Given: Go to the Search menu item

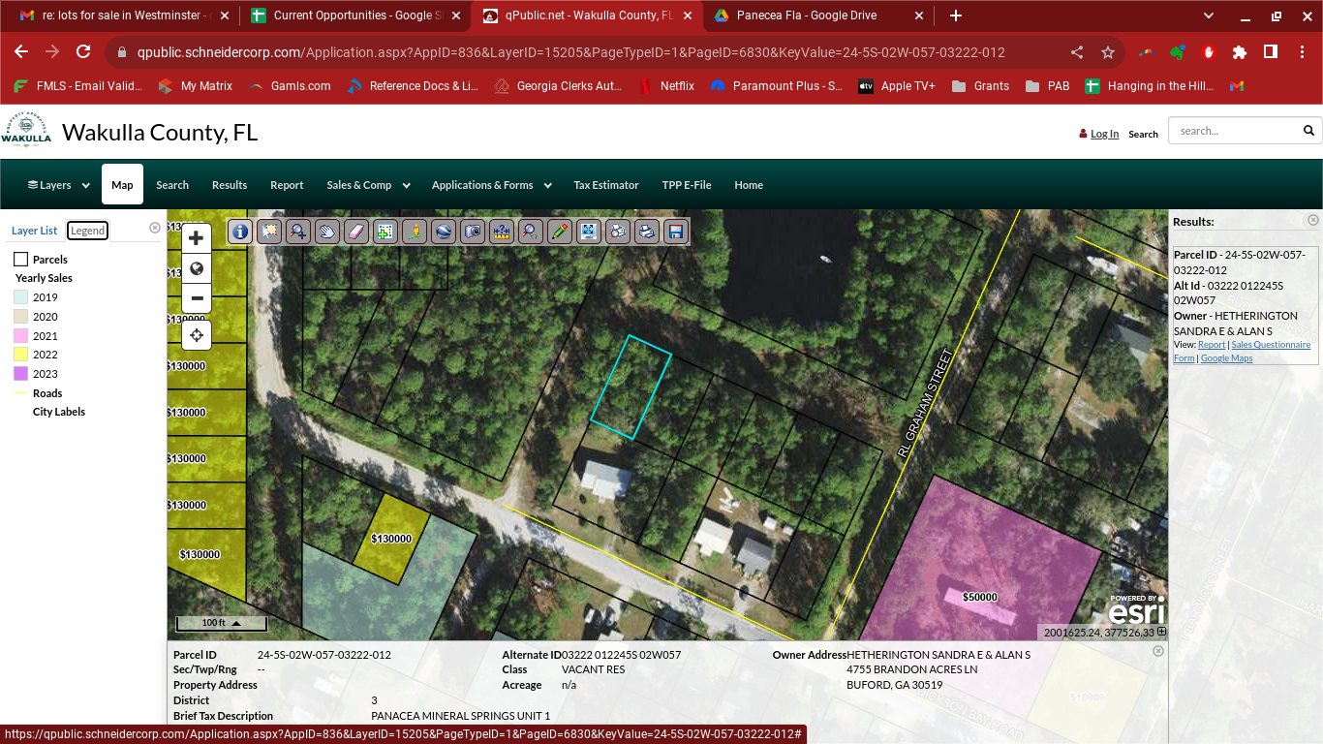Looking at the screenshot, I should coord(172,185).
